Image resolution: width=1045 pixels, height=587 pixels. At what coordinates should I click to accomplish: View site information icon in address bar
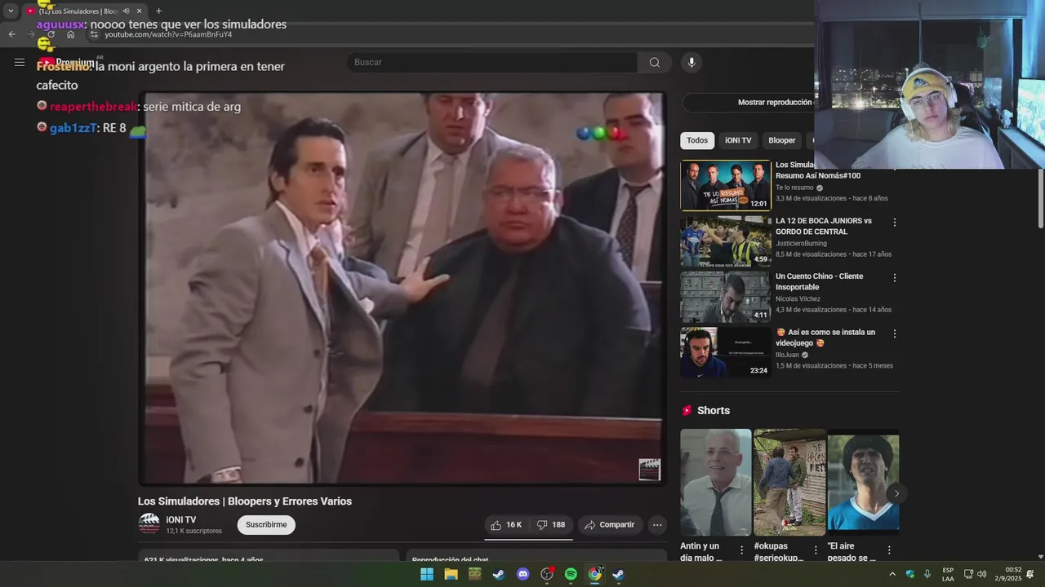(x=95, y=34)
